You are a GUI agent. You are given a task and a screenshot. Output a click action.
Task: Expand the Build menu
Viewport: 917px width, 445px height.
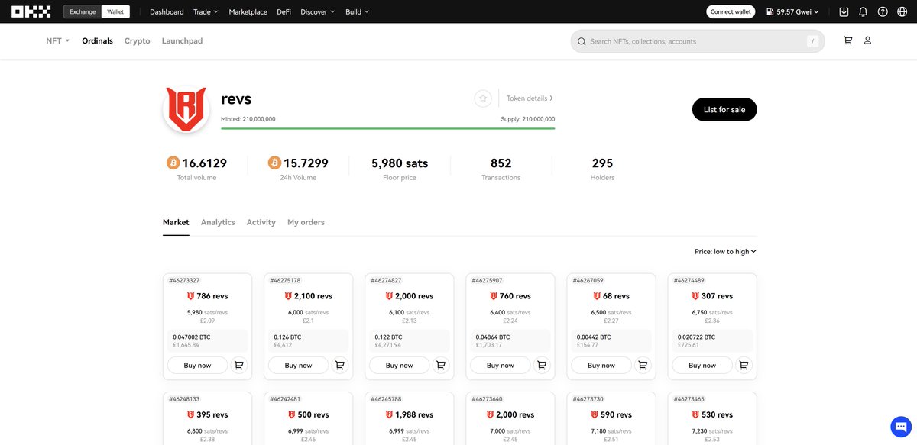[x=357, y=11]
